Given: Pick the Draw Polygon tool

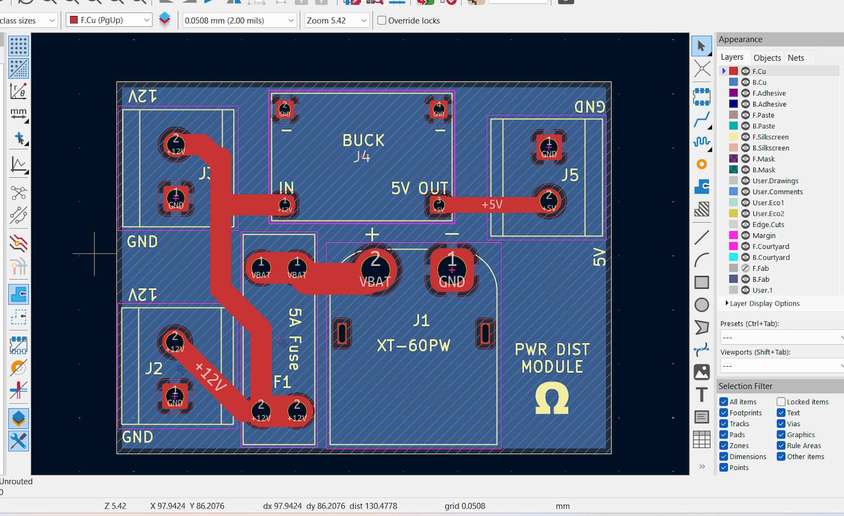Looking at the screenshot, I should 702,327.
